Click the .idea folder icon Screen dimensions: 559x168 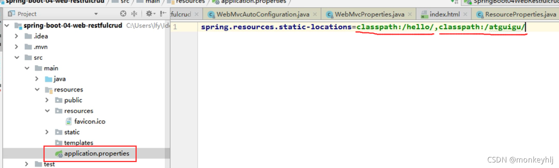point(28,36)
